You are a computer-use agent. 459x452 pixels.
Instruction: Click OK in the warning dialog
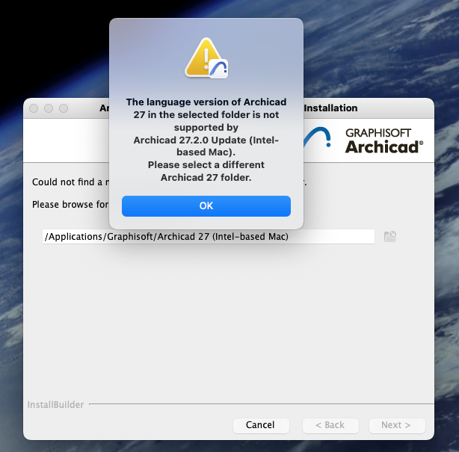click(206, 206)
